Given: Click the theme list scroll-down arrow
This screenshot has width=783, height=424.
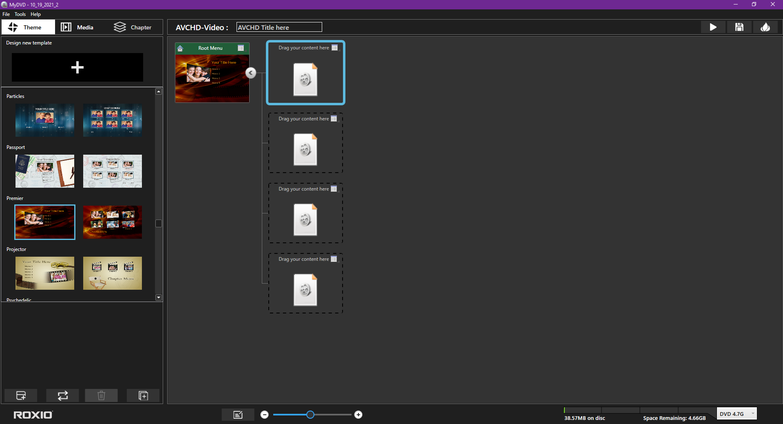Looking at the screenshot, I should coord(159,297).
